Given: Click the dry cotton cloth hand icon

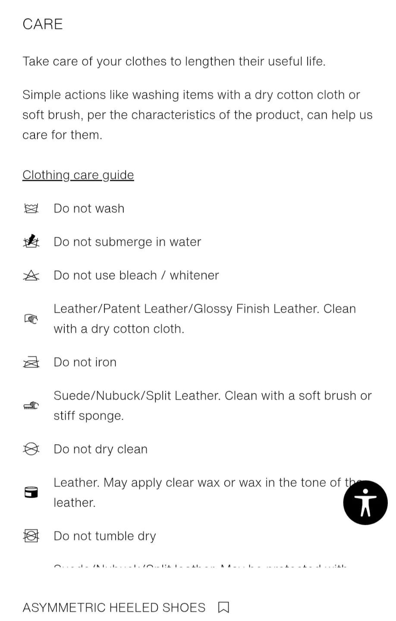Looking at the screenshot, I should (x=31, y=319).
